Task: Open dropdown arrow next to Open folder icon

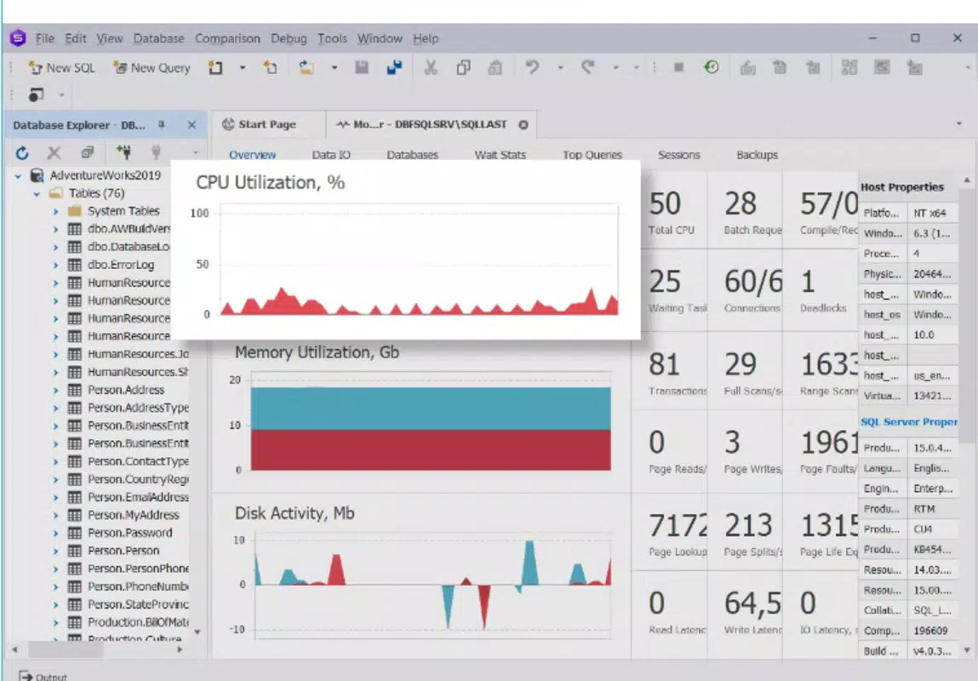Action: 335,67
